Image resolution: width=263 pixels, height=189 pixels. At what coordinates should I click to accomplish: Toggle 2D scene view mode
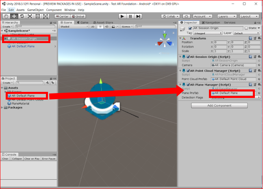[93, 26]
